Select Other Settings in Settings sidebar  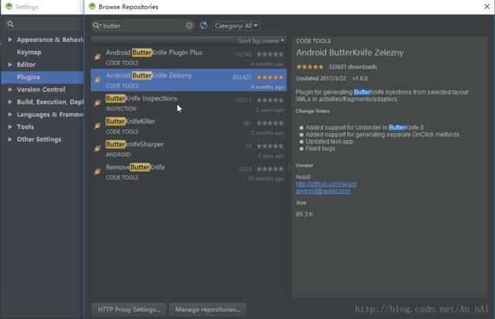39,139
